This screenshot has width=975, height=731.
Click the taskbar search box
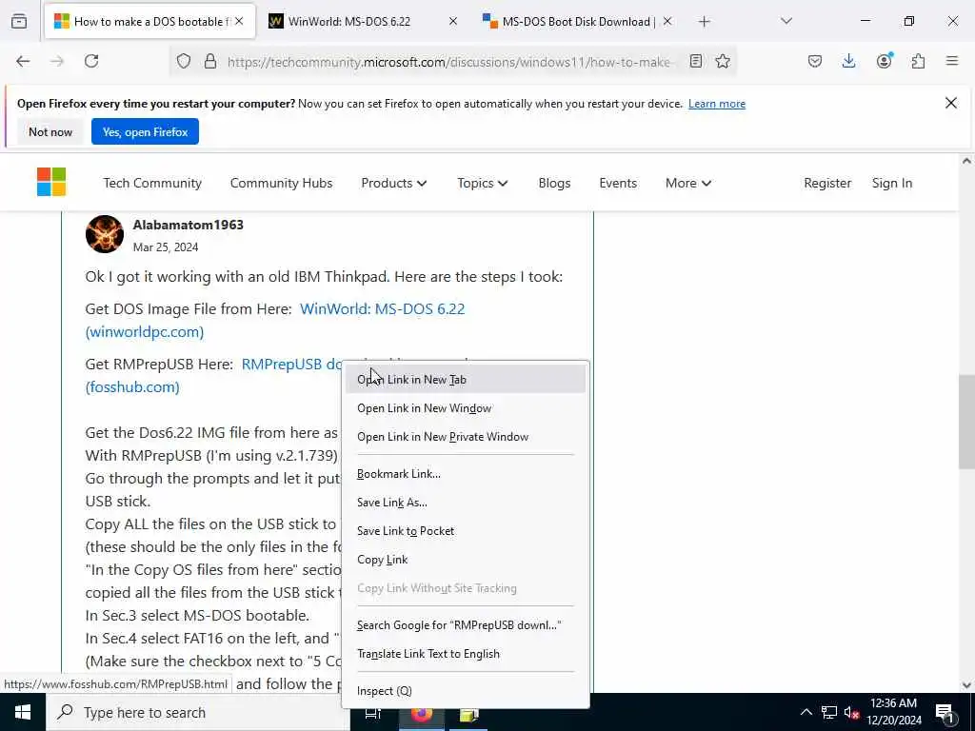tap(198, 712)
